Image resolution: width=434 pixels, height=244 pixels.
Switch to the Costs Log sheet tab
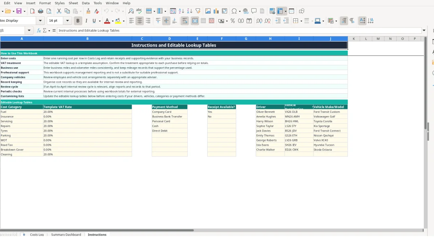point(37,235)
